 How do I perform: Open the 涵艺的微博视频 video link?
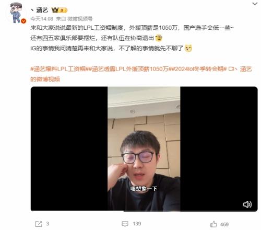point(240,69)
